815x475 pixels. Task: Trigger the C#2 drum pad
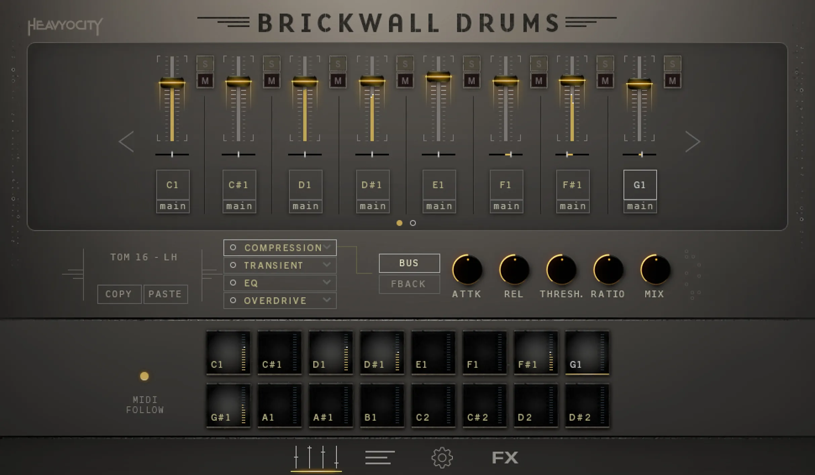pyautogui.click(x=484, y=406)
